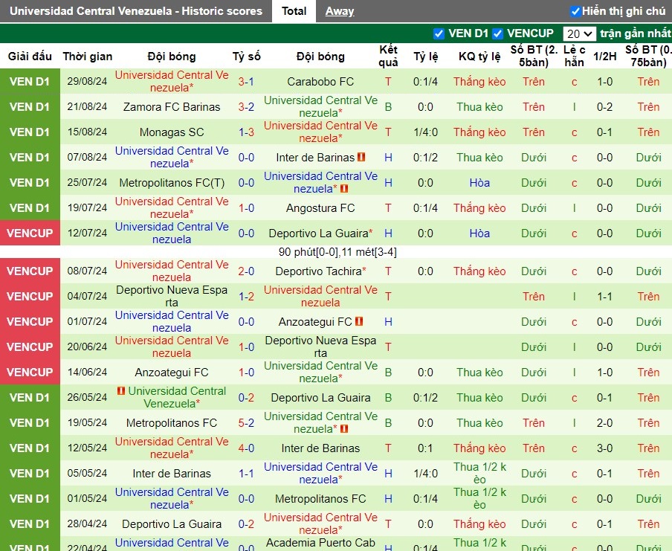672x551 pixels.
Task: Open Deportivo Nueva Esparta link on 04/07/24
Action: click(x=172, y=296)
